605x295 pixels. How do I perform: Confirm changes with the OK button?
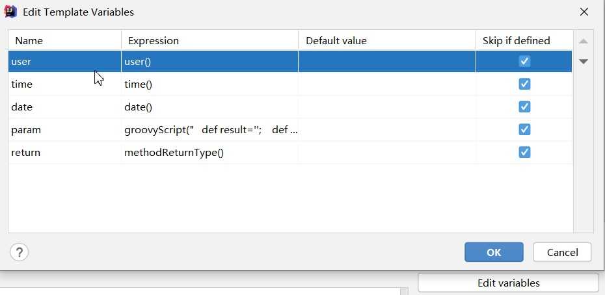tap(494, 252)
